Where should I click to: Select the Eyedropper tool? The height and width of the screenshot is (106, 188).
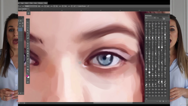point(28,36)
